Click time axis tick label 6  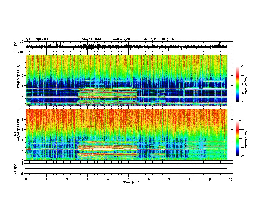click(149, 179)
